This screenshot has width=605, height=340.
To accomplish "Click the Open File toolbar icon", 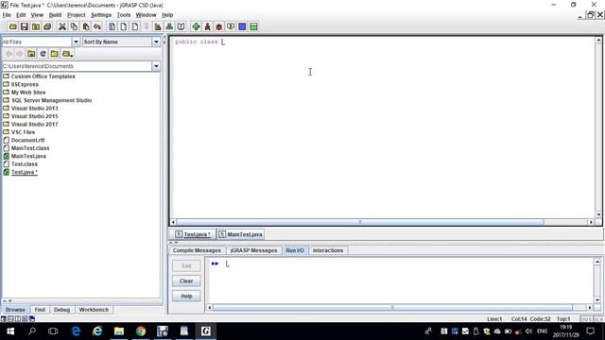I will [x=12, y=26].
